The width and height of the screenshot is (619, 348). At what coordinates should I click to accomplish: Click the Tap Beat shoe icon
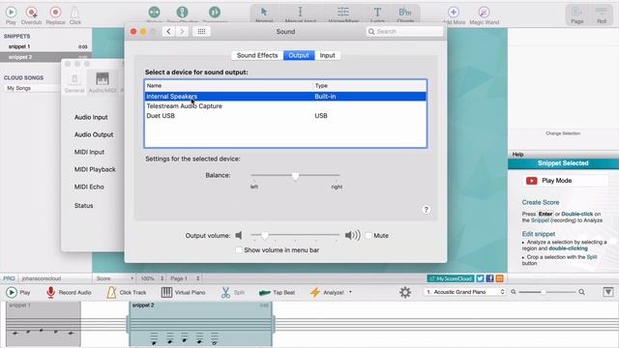[264, 293]
